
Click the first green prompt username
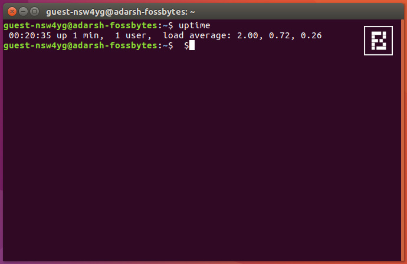pos(80,25)
